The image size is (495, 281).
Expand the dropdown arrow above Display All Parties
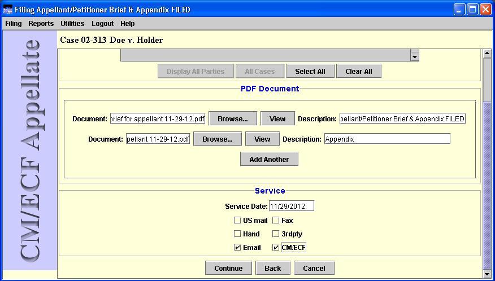pos(415,56)
